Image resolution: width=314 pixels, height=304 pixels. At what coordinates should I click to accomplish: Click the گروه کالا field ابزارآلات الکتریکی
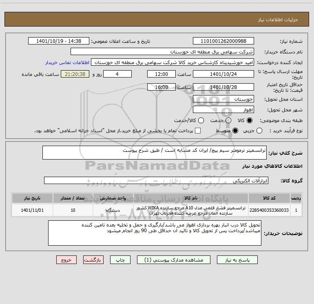click(x=156, y=180)
